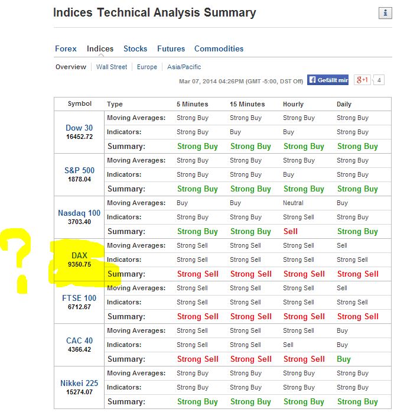Click the Nasdaq 100 5 Minutes Buy moving average
The image size is (394, 412).
click(x=182, y=203)
